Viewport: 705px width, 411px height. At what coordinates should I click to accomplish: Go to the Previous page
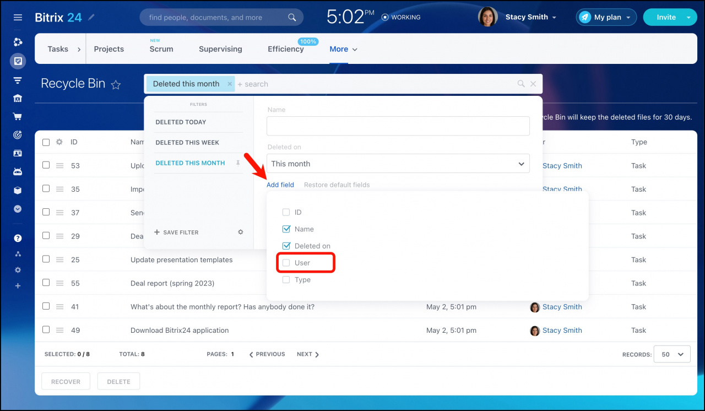[267, 354]
